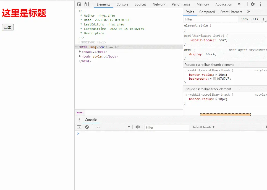267x190 pixels.
Task: Click the 点击 button on the page
Action: (8, 27)
